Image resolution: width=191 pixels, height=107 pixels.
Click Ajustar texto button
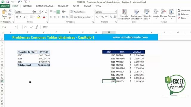click(x=78, y=12)
